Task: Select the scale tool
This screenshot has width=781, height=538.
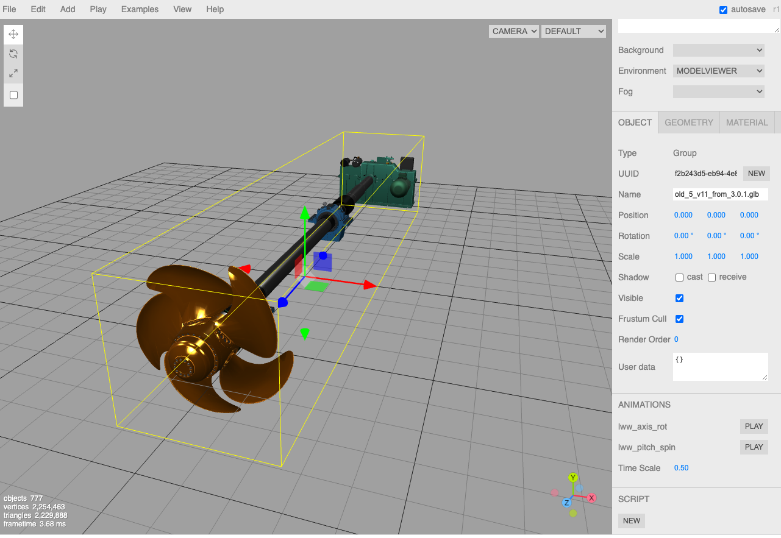Action: tap(13, 73)
